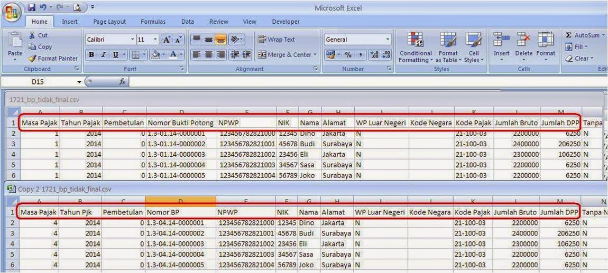Cut the selected cells
Image resolution: width=608 pixels, height=273 pixels.
pyautogui.click(x=39, y=35)
